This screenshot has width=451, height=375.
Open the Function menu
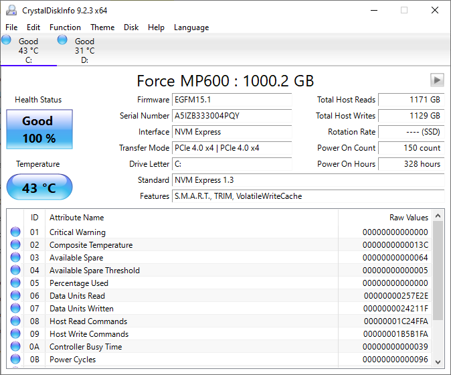pyautogui.click(x=65, y=27)
